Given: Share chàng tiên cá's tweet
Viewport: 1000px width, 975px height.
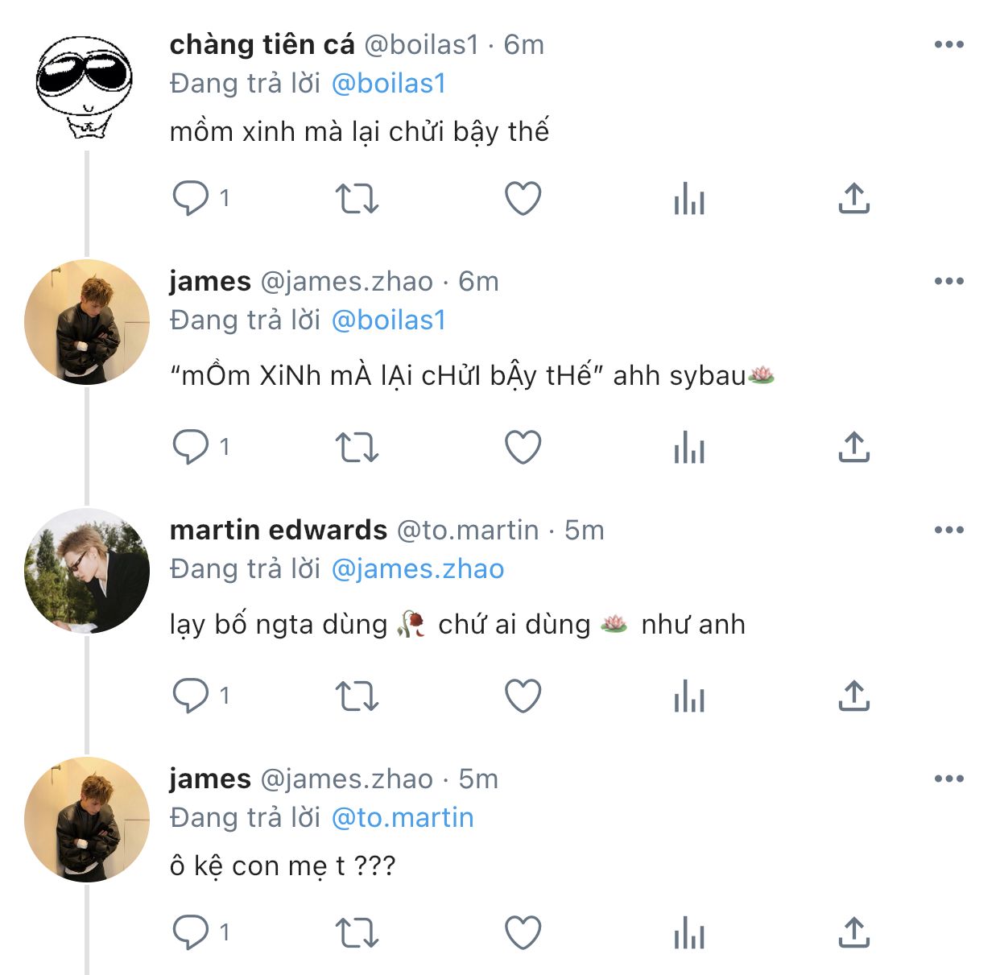Looking at the screenshot, I should tap(853, 198).
